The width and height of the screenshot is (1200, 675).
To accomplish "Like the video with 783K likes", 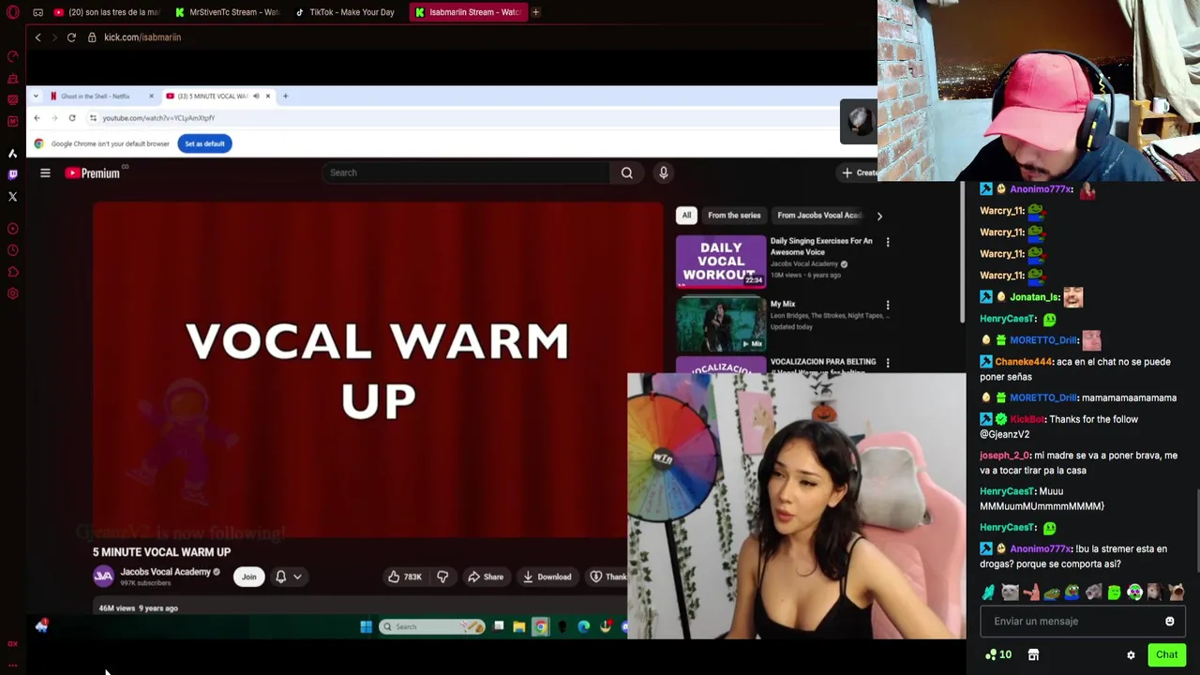I will click(405, 577).
